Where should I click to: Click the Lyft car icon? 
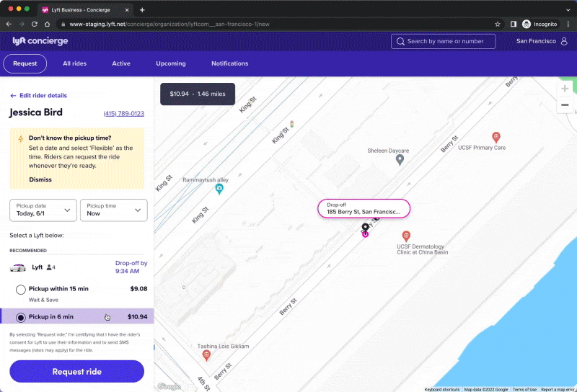[x=17, y=268]
